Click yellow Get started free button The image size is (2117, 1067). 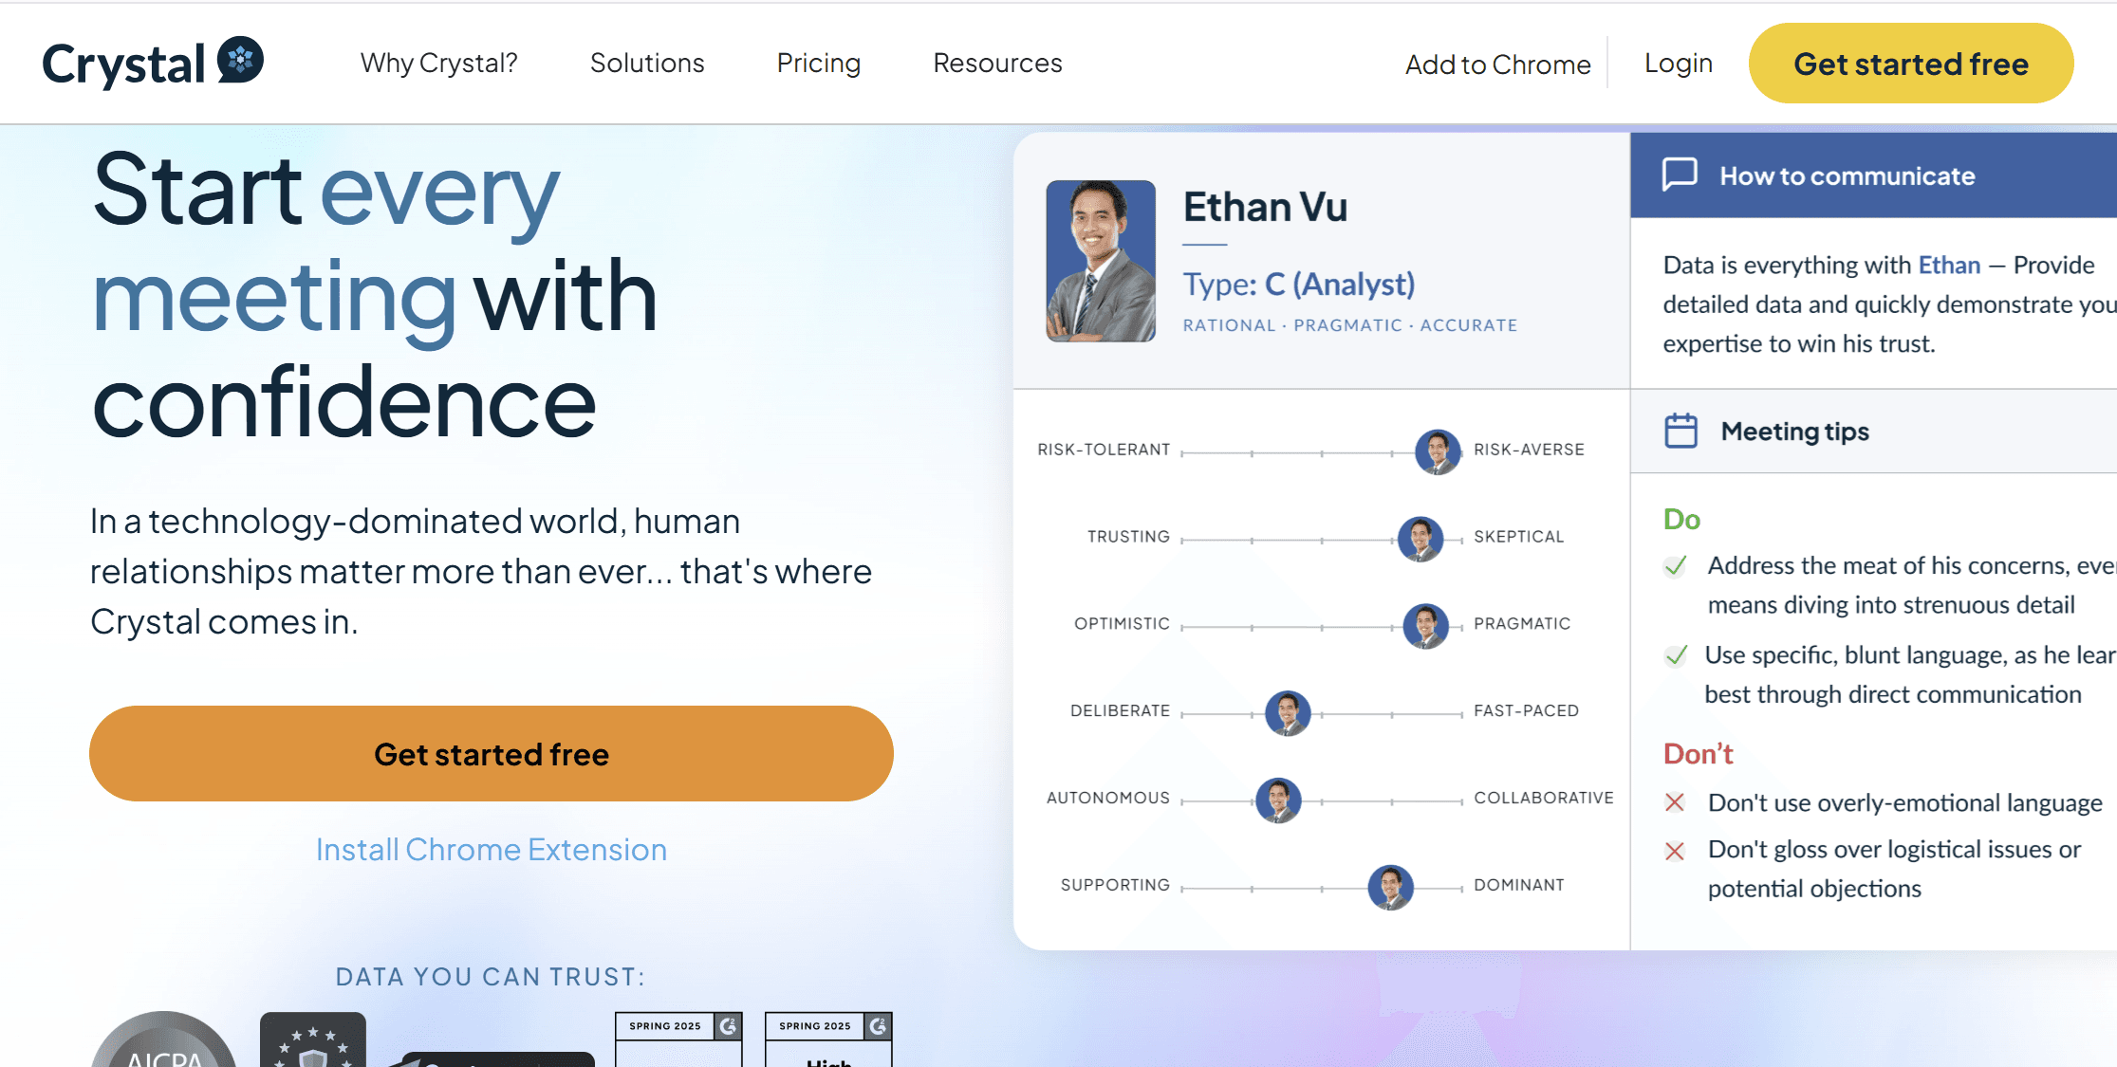pyautogui.click(x=1910, y=64)
